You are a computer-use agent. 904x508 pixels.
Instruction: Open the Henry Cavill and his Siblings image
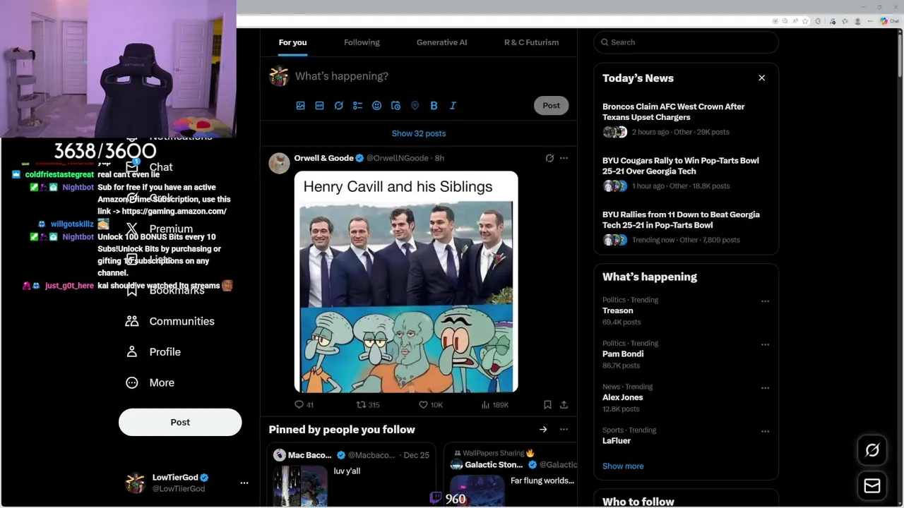(406, 282)
